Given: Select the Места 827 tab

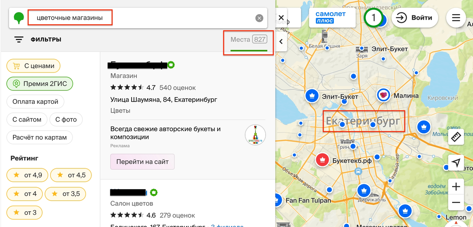Looking at the screenshot, I should (249, 40).
